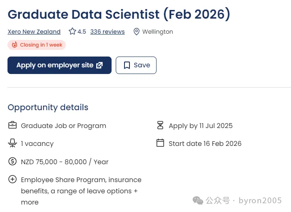291x212 pixels.
Task: Click the NZD 75,000 - 80,000 salary text
Action: (65, 162)
